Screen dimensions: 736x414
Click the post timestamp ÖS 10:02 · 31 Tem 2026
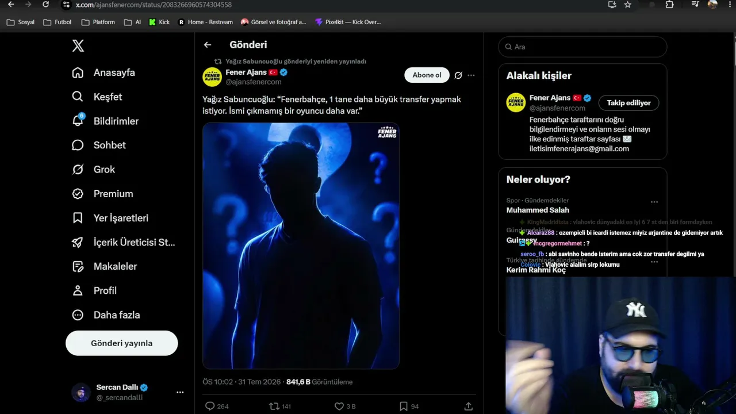[242, 382]
